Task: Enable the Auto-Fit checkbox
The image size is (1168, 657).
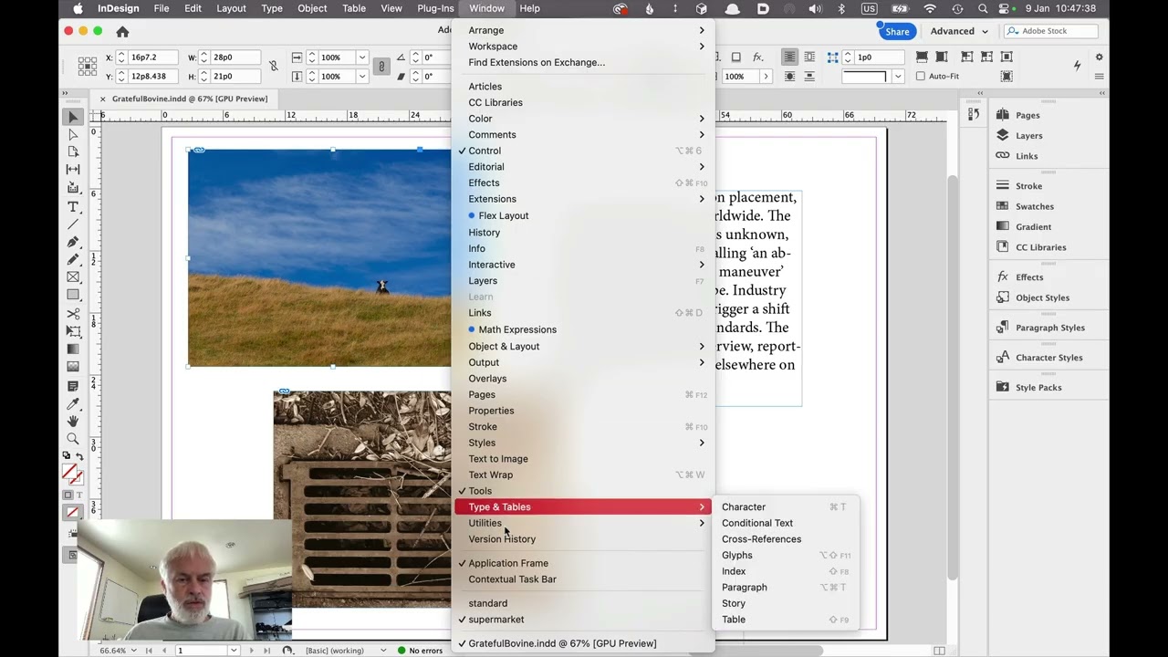Action: point(920,77)
